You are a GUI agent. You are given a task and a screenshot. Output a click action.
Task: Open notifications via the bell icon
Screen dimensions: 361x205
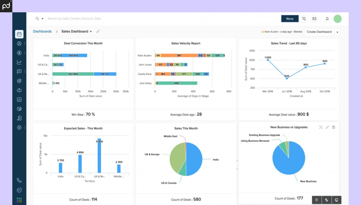327,18
